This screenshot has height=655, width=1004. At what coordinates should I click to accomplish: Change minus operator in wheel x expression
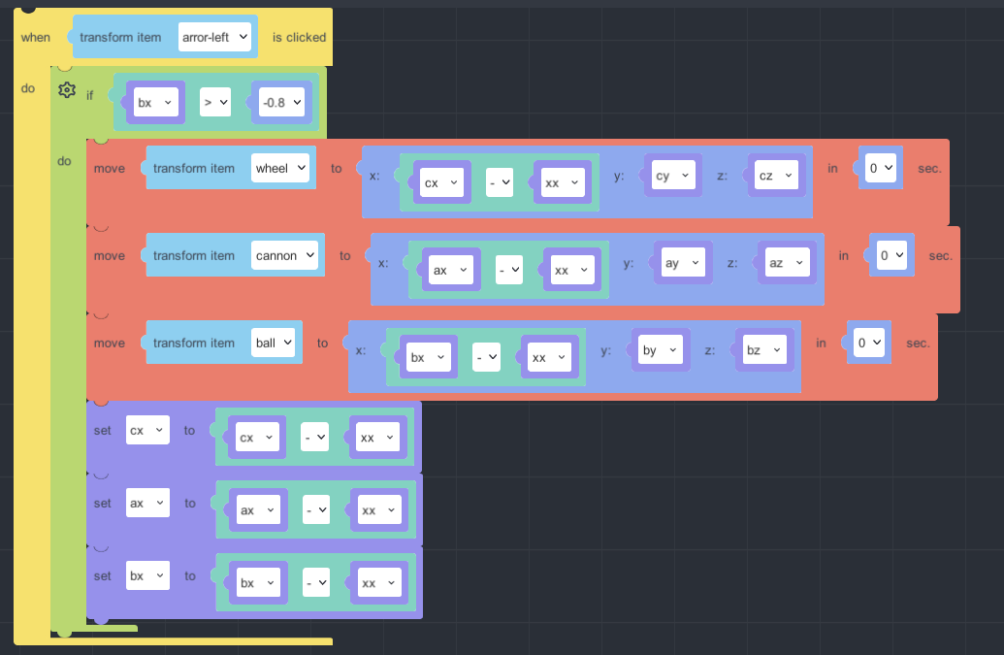pos(500,182)
